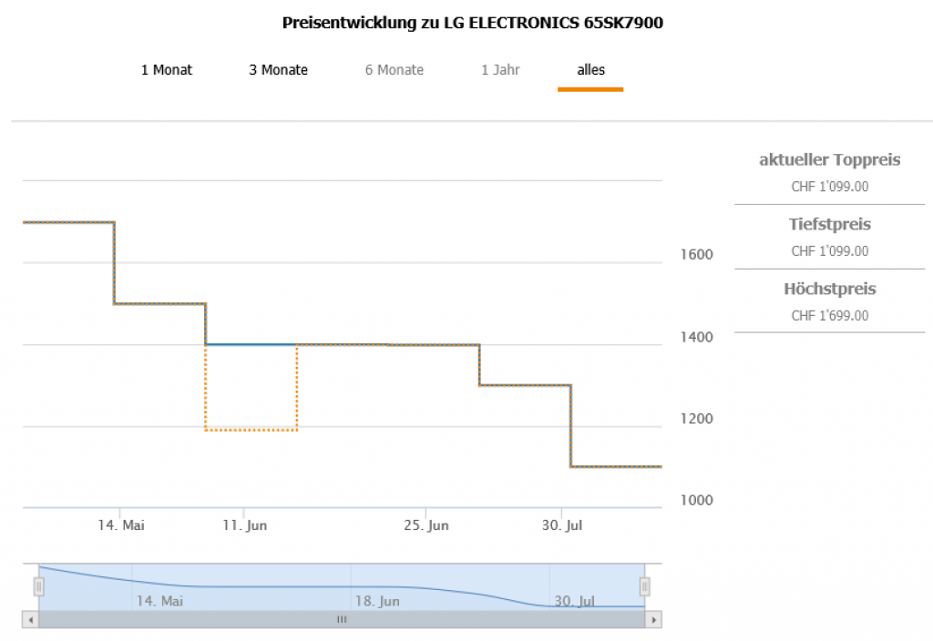The image size is (933, 641).
Task: Click the 30. Jul label in navigator
Action: (x=575, y=601)
